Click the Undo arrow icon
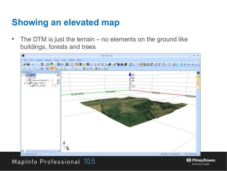227x171 pixels. (33, 64)
